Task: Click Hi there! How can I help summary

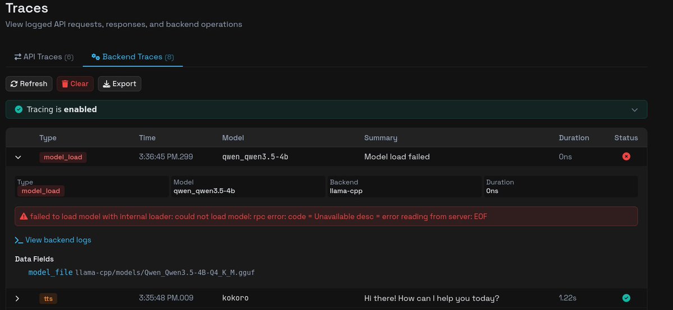Action: coord(431,298)
